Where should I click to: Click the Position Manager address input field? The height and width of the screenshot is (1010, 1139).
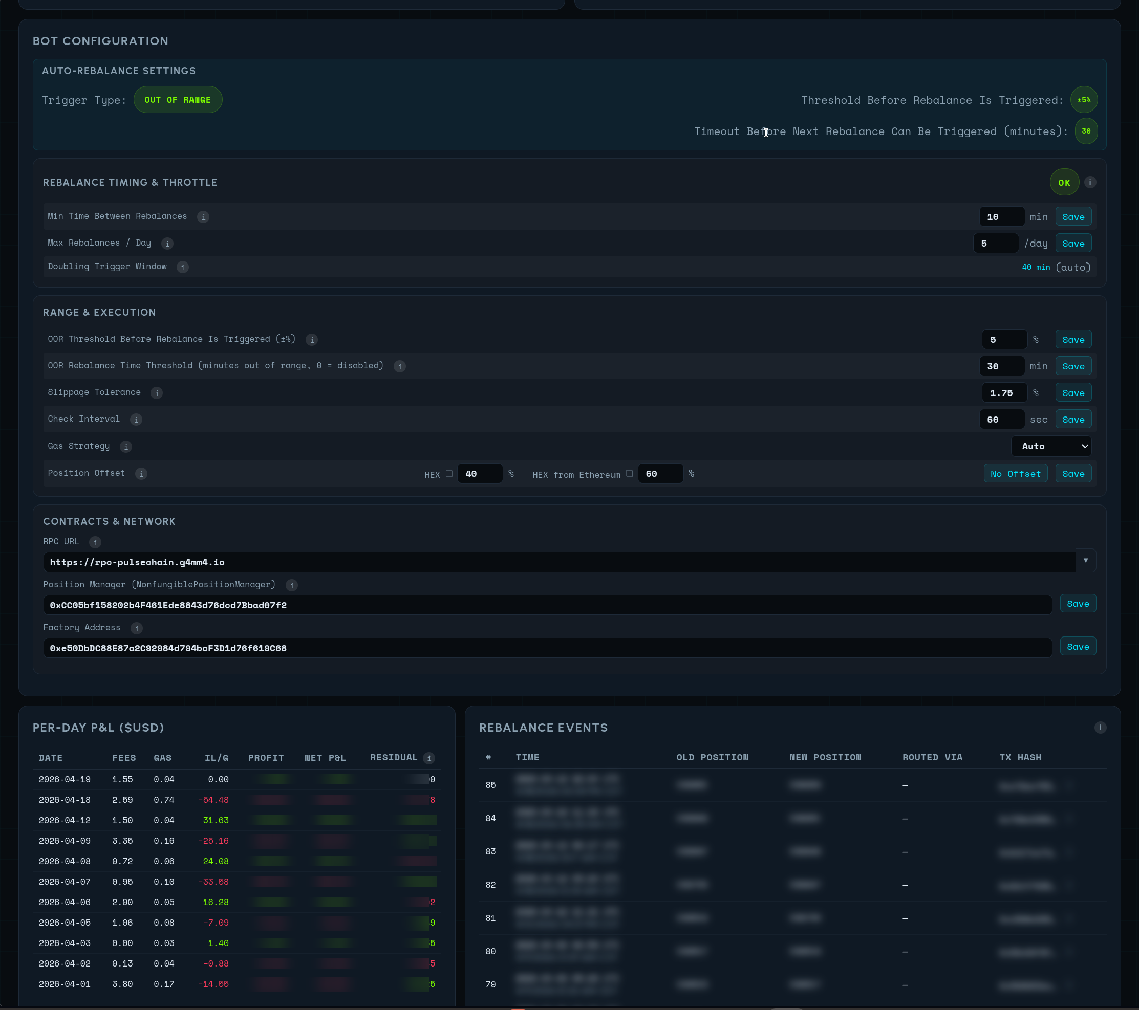pos(547,605)
